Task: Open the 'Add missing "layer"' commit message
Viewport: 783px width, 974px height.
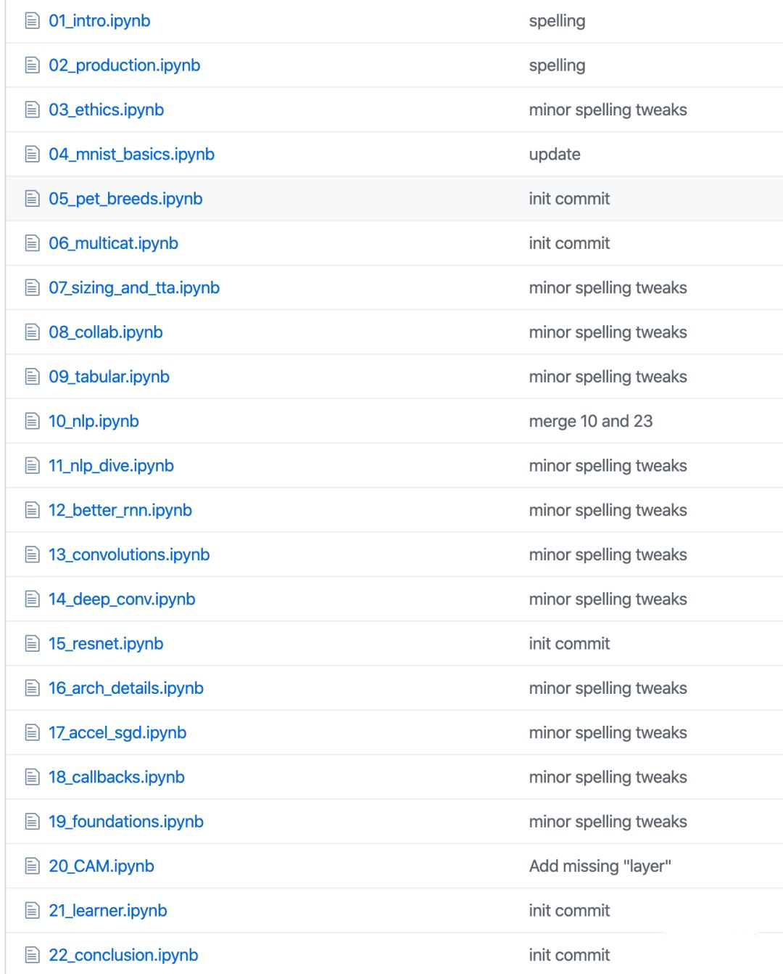Action: (600, 866)
